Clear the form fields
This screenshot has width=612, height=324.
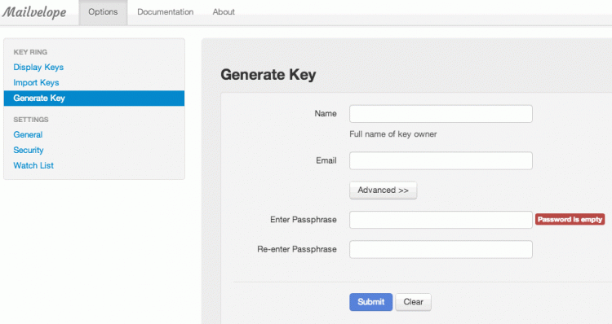coord(413,302)
